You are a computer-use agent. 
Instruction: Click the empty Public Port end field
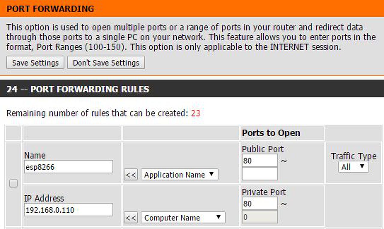pyautogui.click(x=259, y=174)
